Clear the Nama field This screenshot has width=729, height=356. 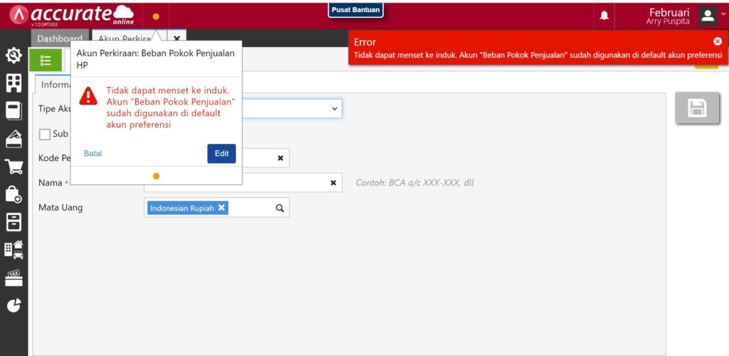[x=333, y=183]
